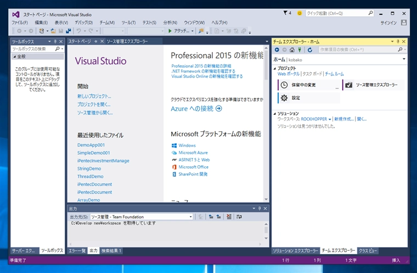Image resolution: width=417 pixels, height=273 pixels.
Task: Go to Team Explorer Home house icon
Action: point(292,50)
